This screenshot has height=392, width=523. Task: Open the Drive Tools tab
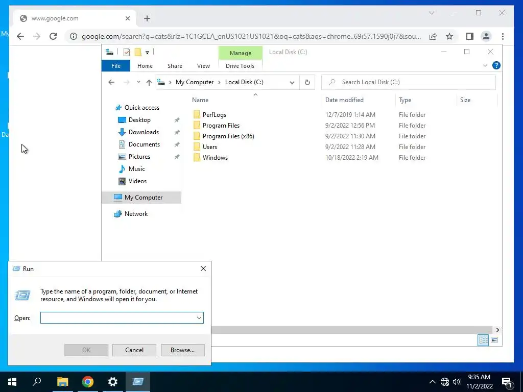240,66
